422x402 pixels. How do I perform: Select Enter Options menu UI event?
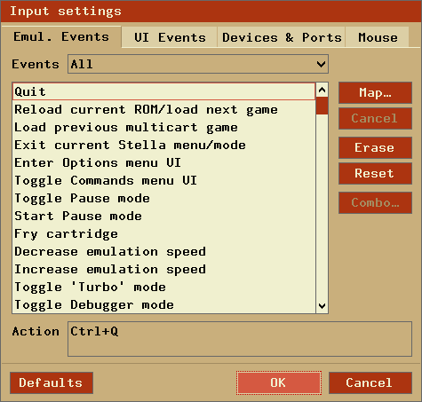click(164, 162)
